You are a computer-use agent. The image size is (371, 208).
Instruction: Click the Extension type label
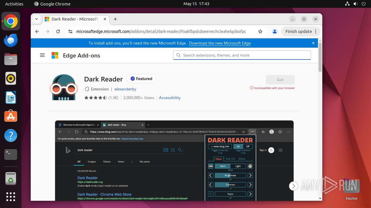coord(100,89)
